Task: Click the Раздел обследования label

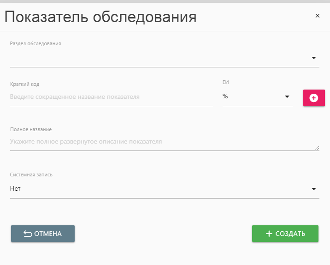Action: [x=35, y=44]
